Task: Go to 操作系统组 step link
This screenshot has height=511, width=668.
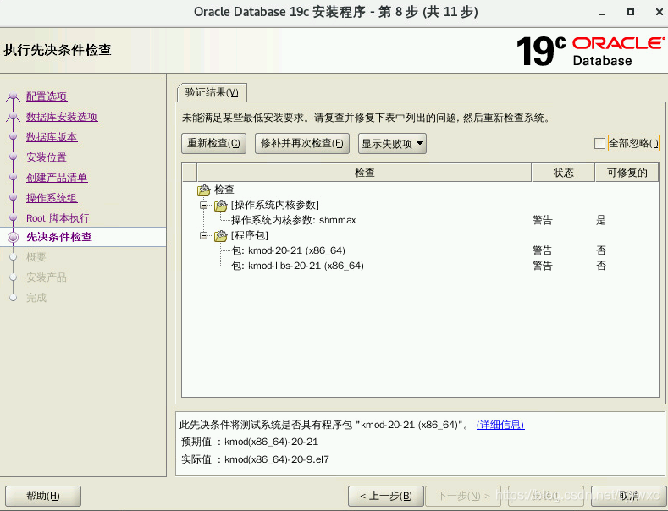Action: click(52, 198)
